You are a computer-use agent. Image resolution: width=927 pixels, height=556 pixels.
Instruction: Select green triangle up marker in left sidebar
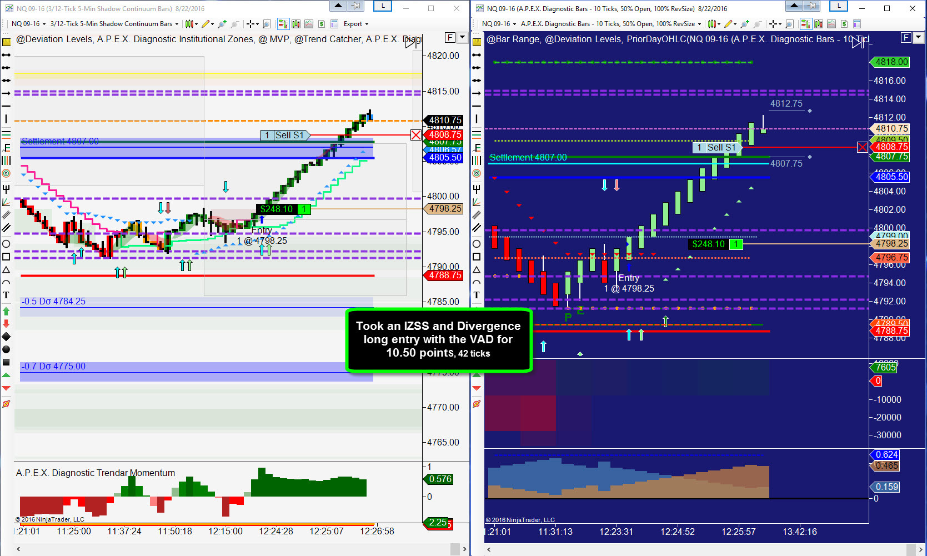click(7, 376)
